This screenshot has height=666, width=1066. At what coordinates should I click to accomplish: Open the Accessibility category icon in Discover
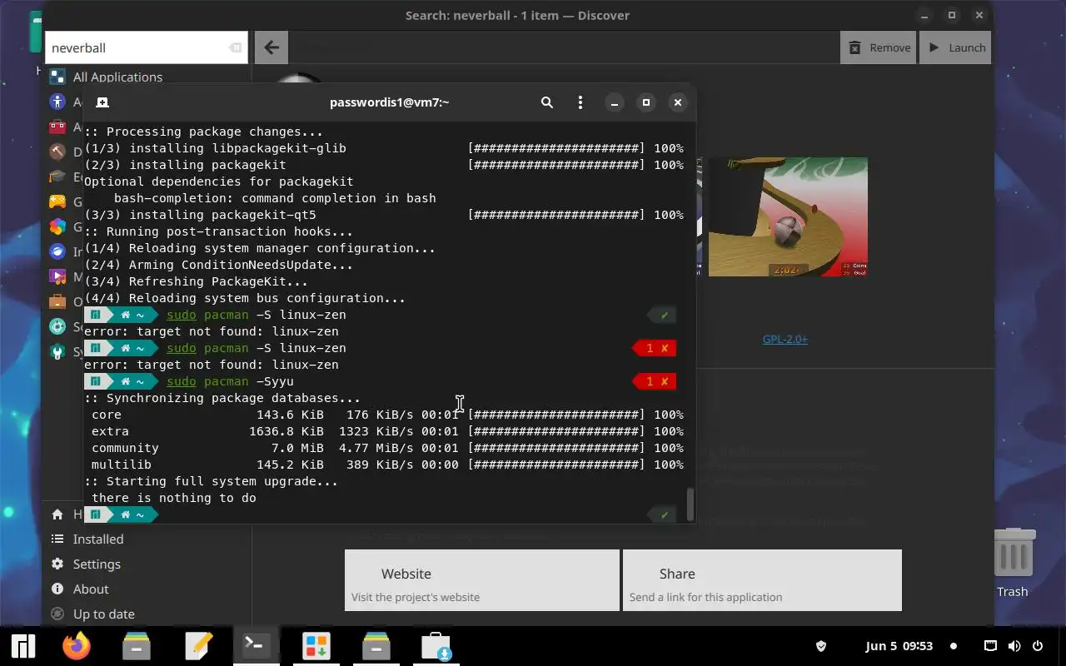tap(57, 102)
